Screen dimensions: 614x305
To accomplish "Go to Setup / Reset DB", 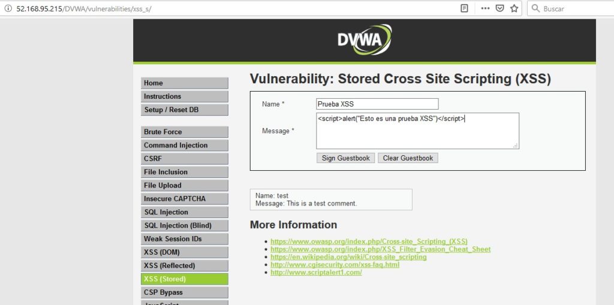I will tap(185, 110).
